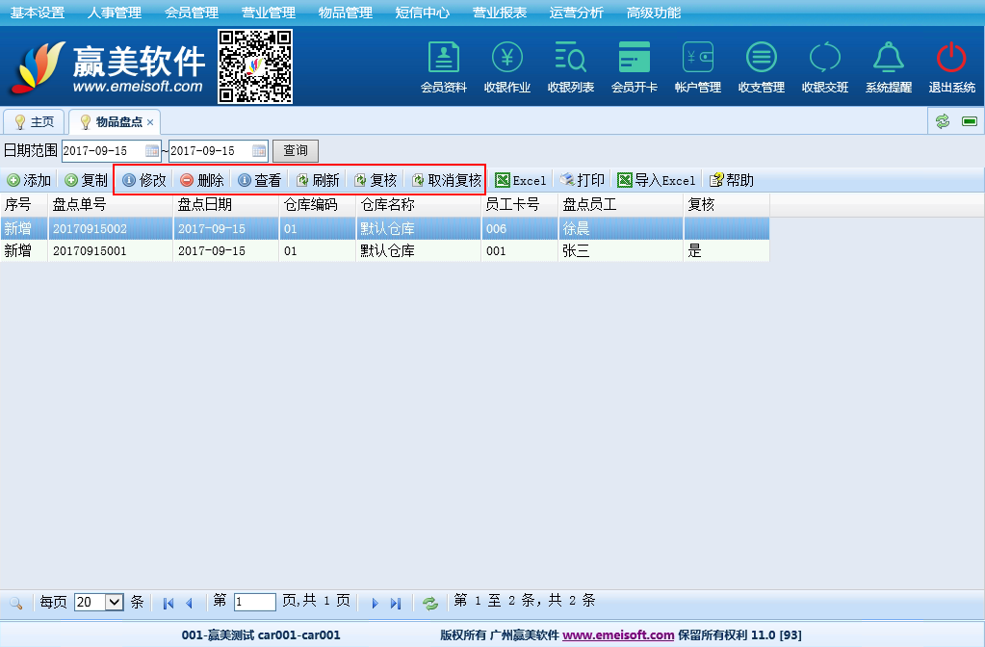Click the 退出系统 power icon
Viewport: 985px width, 647px height.
point(951,67)
